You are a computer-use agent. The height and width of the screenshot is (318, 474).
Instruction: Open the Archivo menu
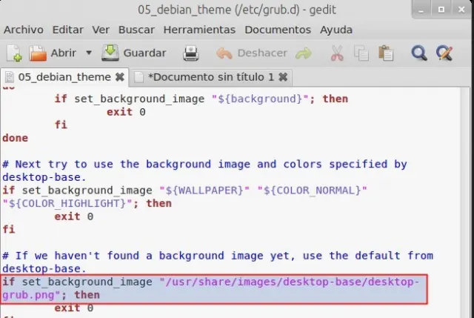coord(24,30)
